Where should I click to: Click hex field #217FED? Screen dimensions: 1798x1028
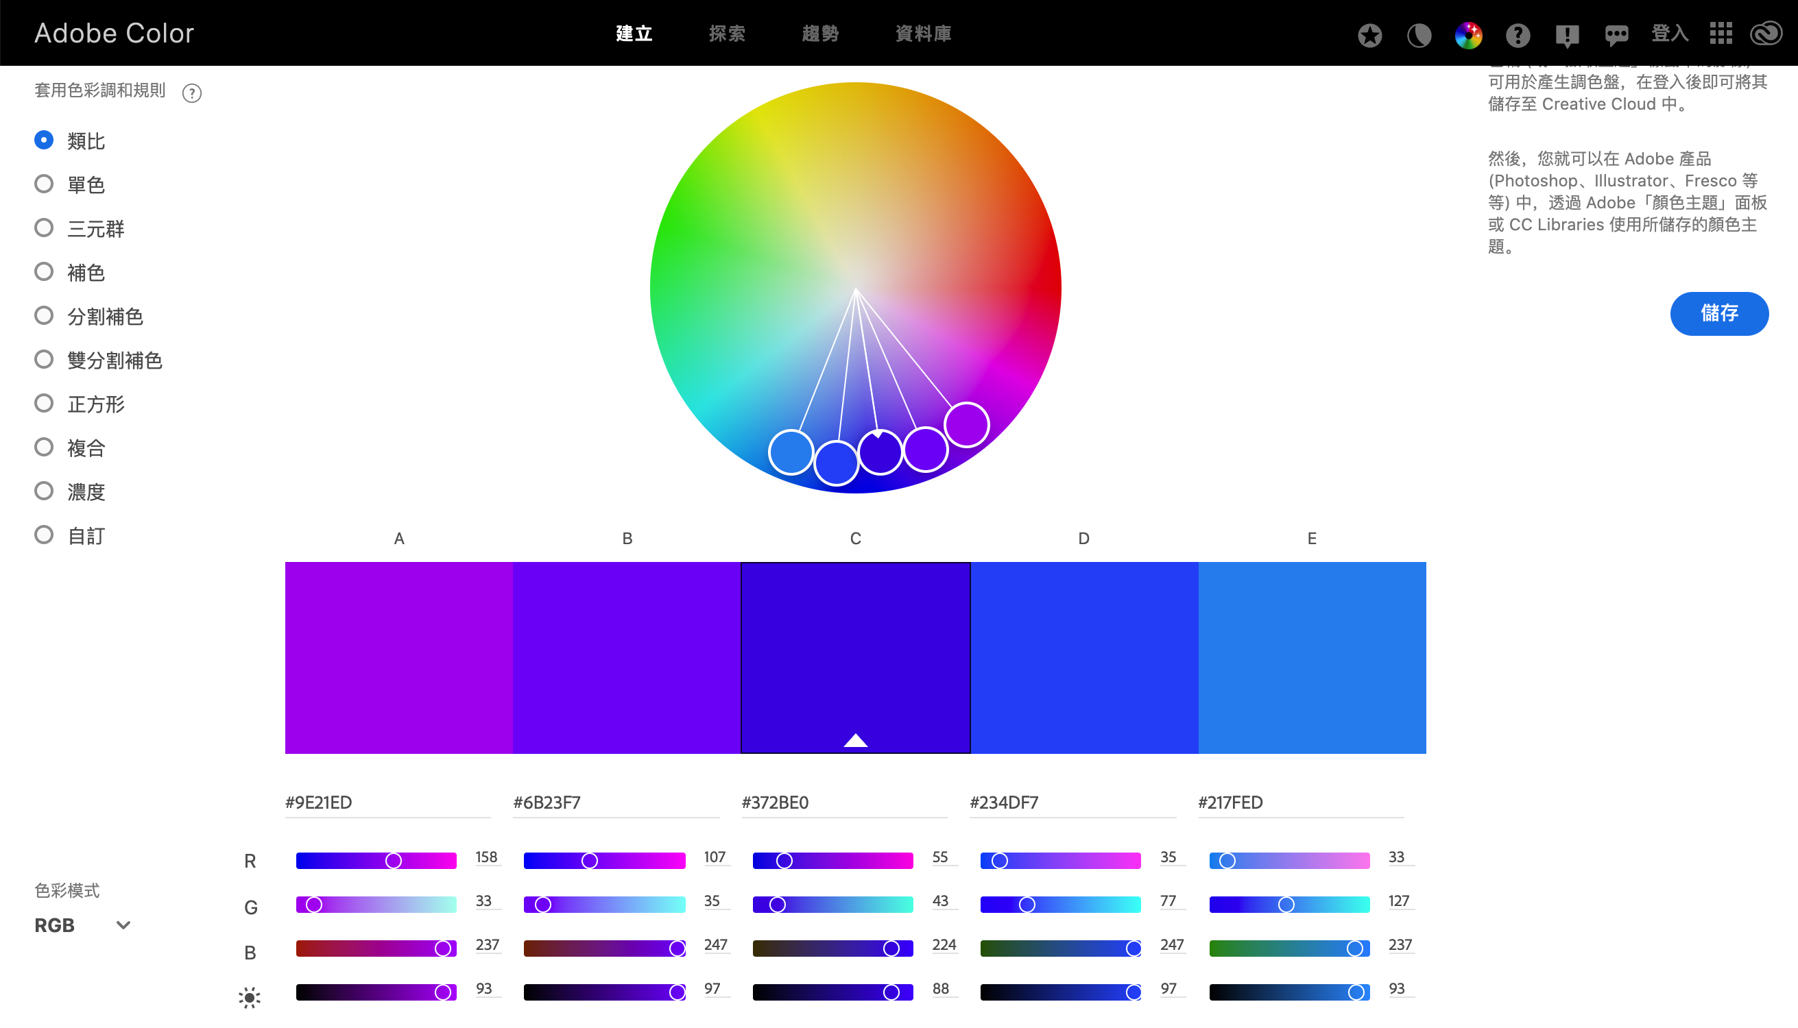(x=1301, y=802)
